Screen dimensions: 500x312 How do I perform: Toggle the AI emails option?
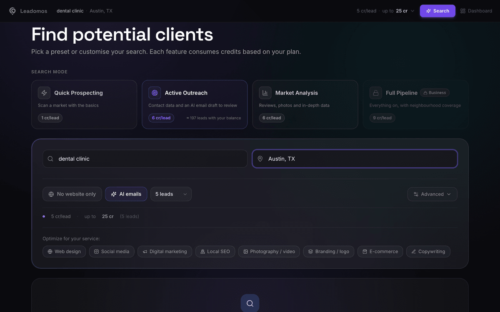click(126, 194)
